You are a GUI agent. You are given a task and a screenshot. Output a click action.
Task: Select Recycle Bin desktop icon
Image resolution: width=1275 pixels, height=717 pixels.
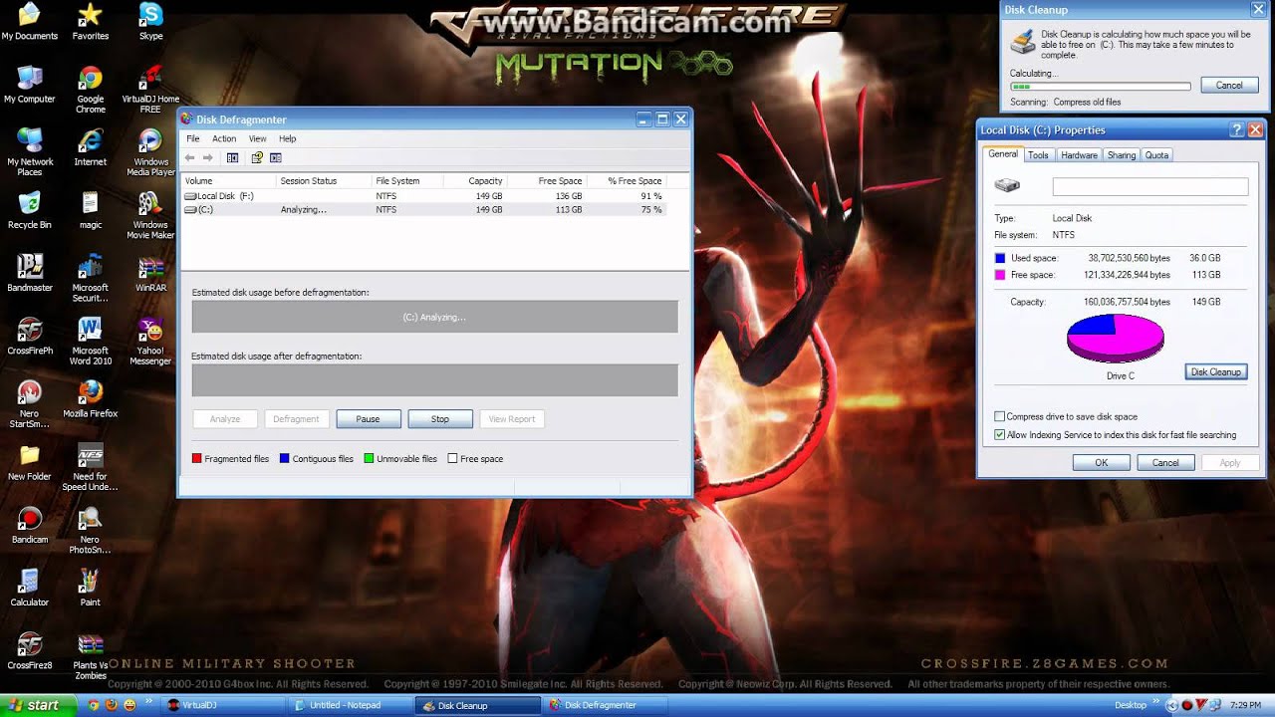tap(30, 211)
